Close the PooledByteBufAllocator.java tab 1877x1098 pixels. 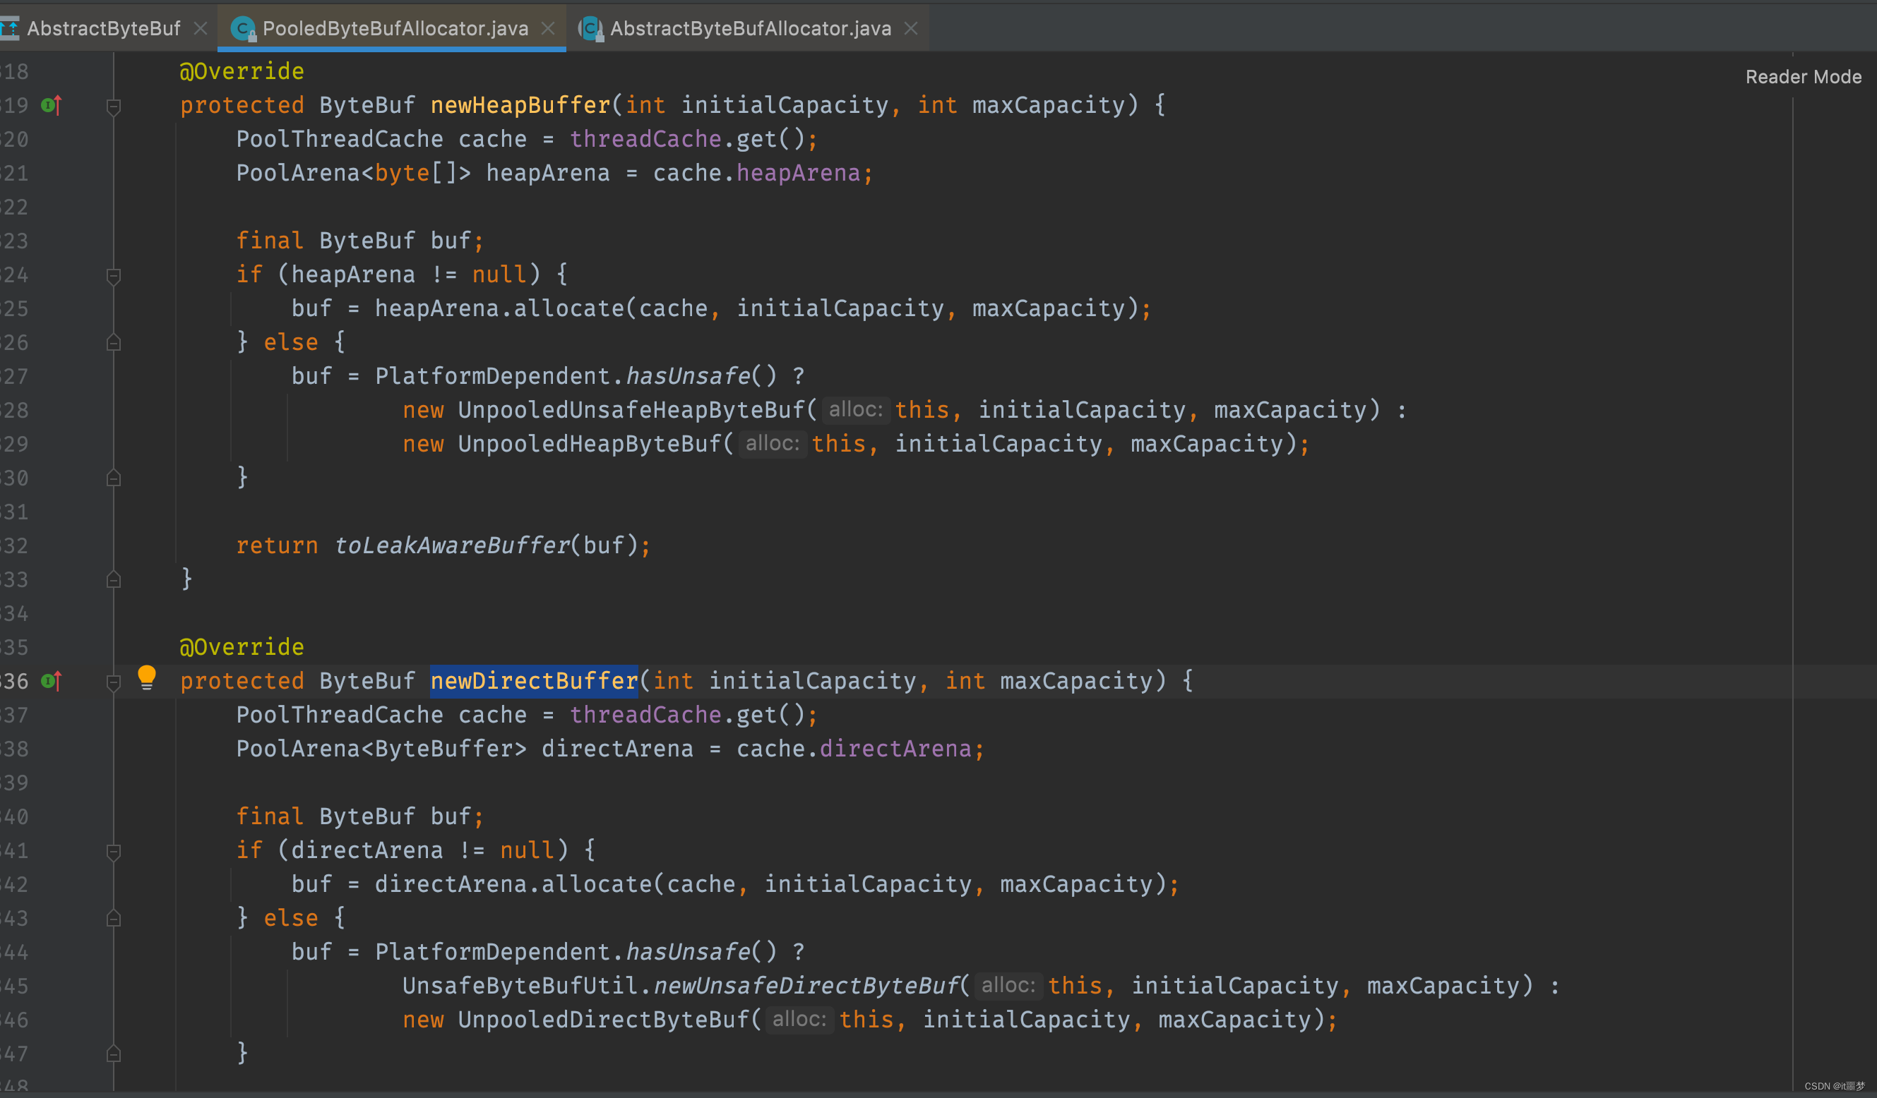point(548,28)
